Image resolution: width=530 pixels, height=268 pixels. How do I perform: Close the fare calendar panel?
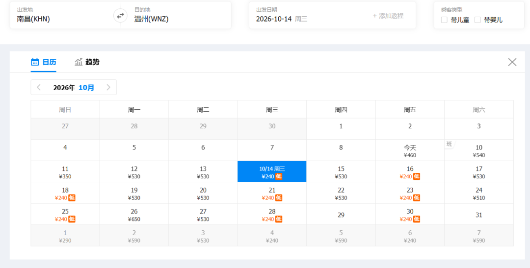click(512, 62)
